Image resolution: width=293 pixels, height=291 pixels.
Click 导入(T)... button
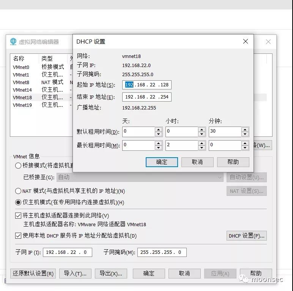(75, 274)
